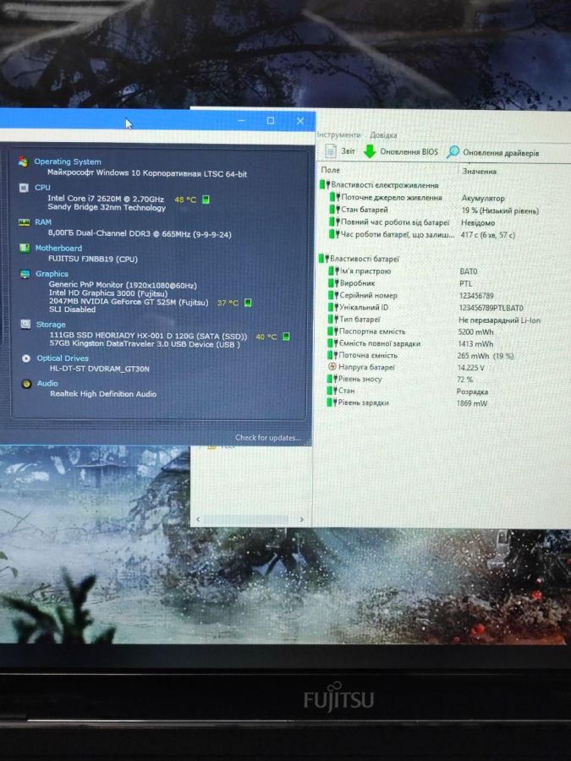Click the icon beside Паспортна ємність
571x761 pixels.
[333, 331]
